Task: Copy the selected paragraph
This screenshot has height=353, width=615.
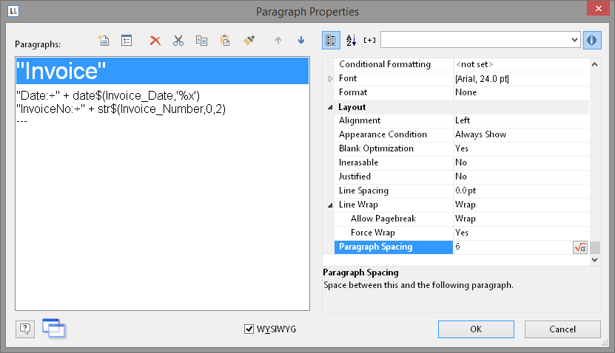Action: (201, 41)
